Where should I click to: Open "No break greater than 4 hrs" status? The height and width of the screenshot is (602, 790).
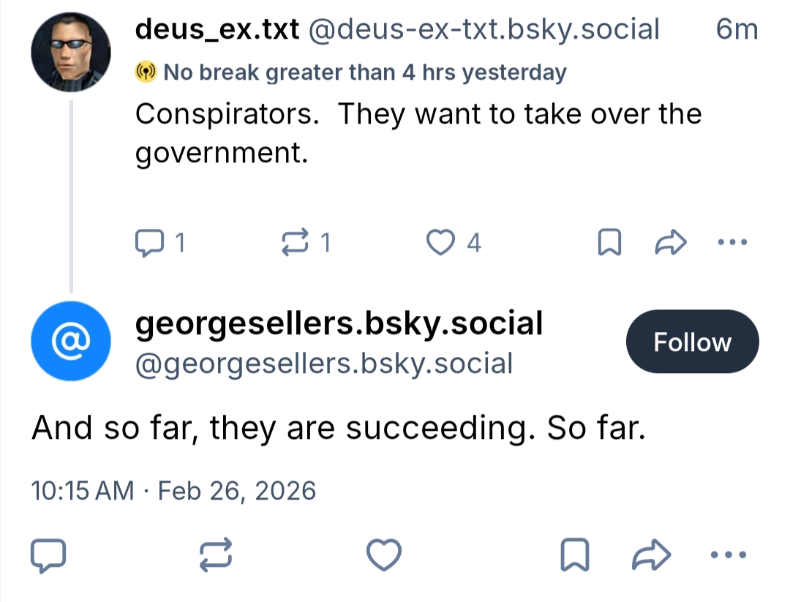pos(364,72)
